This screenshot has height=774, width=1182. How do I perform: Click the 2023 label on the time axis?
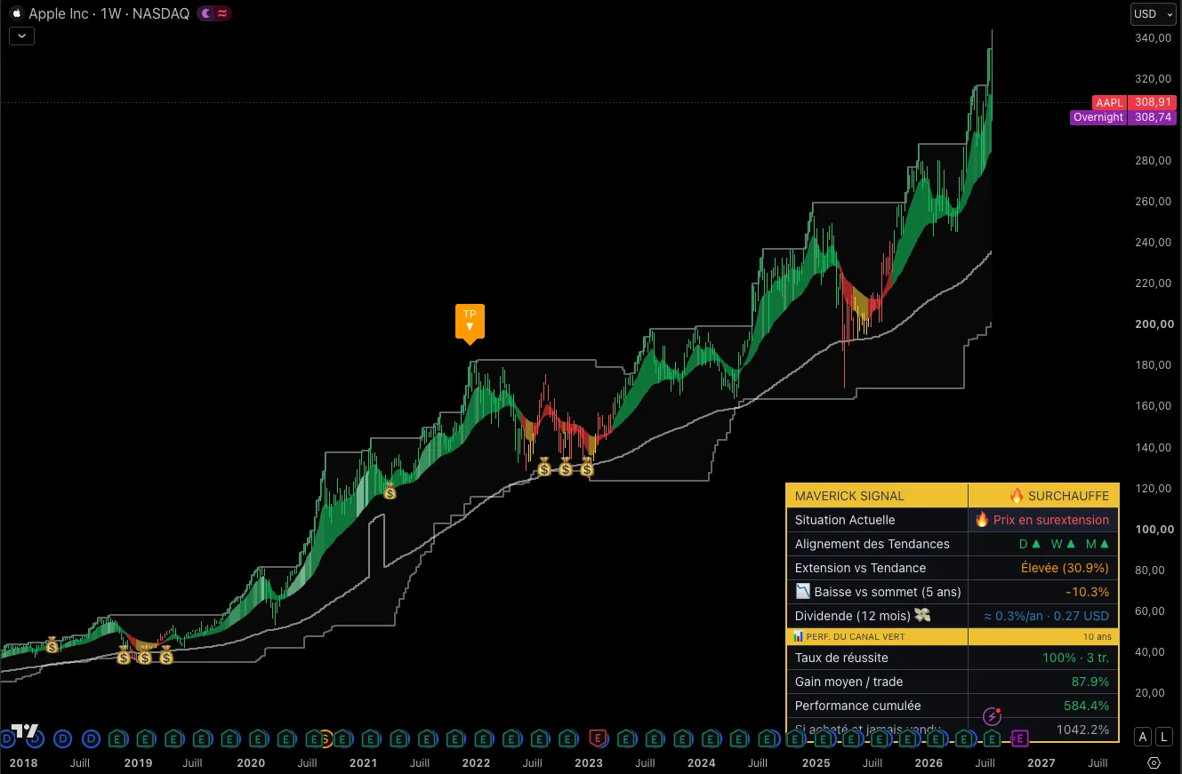point(589,762)
